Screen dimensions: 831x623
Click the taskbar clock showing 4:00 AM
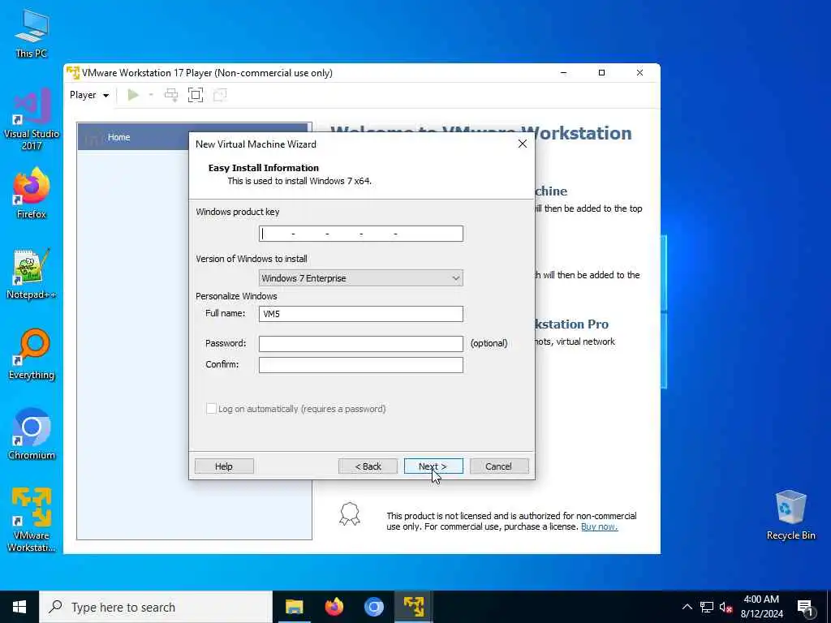[761, 607]
